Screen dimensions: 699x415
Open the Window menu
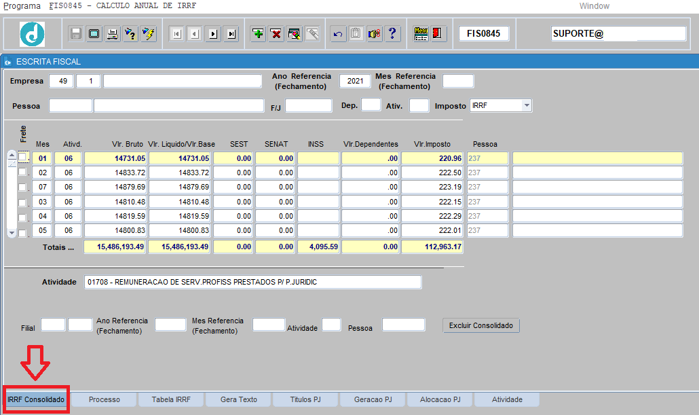click(594, 6)
